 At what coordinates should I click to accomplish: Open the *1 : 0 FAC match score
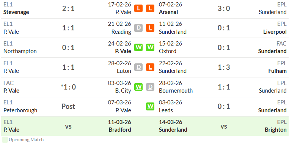(68, 87)
